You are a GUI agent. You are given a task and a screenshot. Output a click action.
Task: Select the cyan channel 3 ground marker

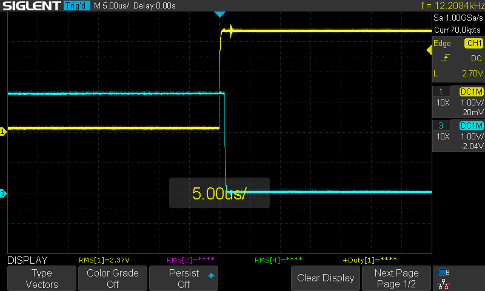coord(3,194)
